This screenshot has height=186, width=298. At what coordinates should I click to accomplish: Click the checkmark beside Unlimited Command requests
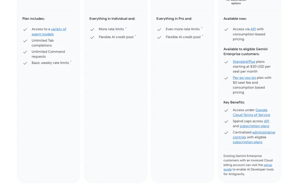click(25, 52)
